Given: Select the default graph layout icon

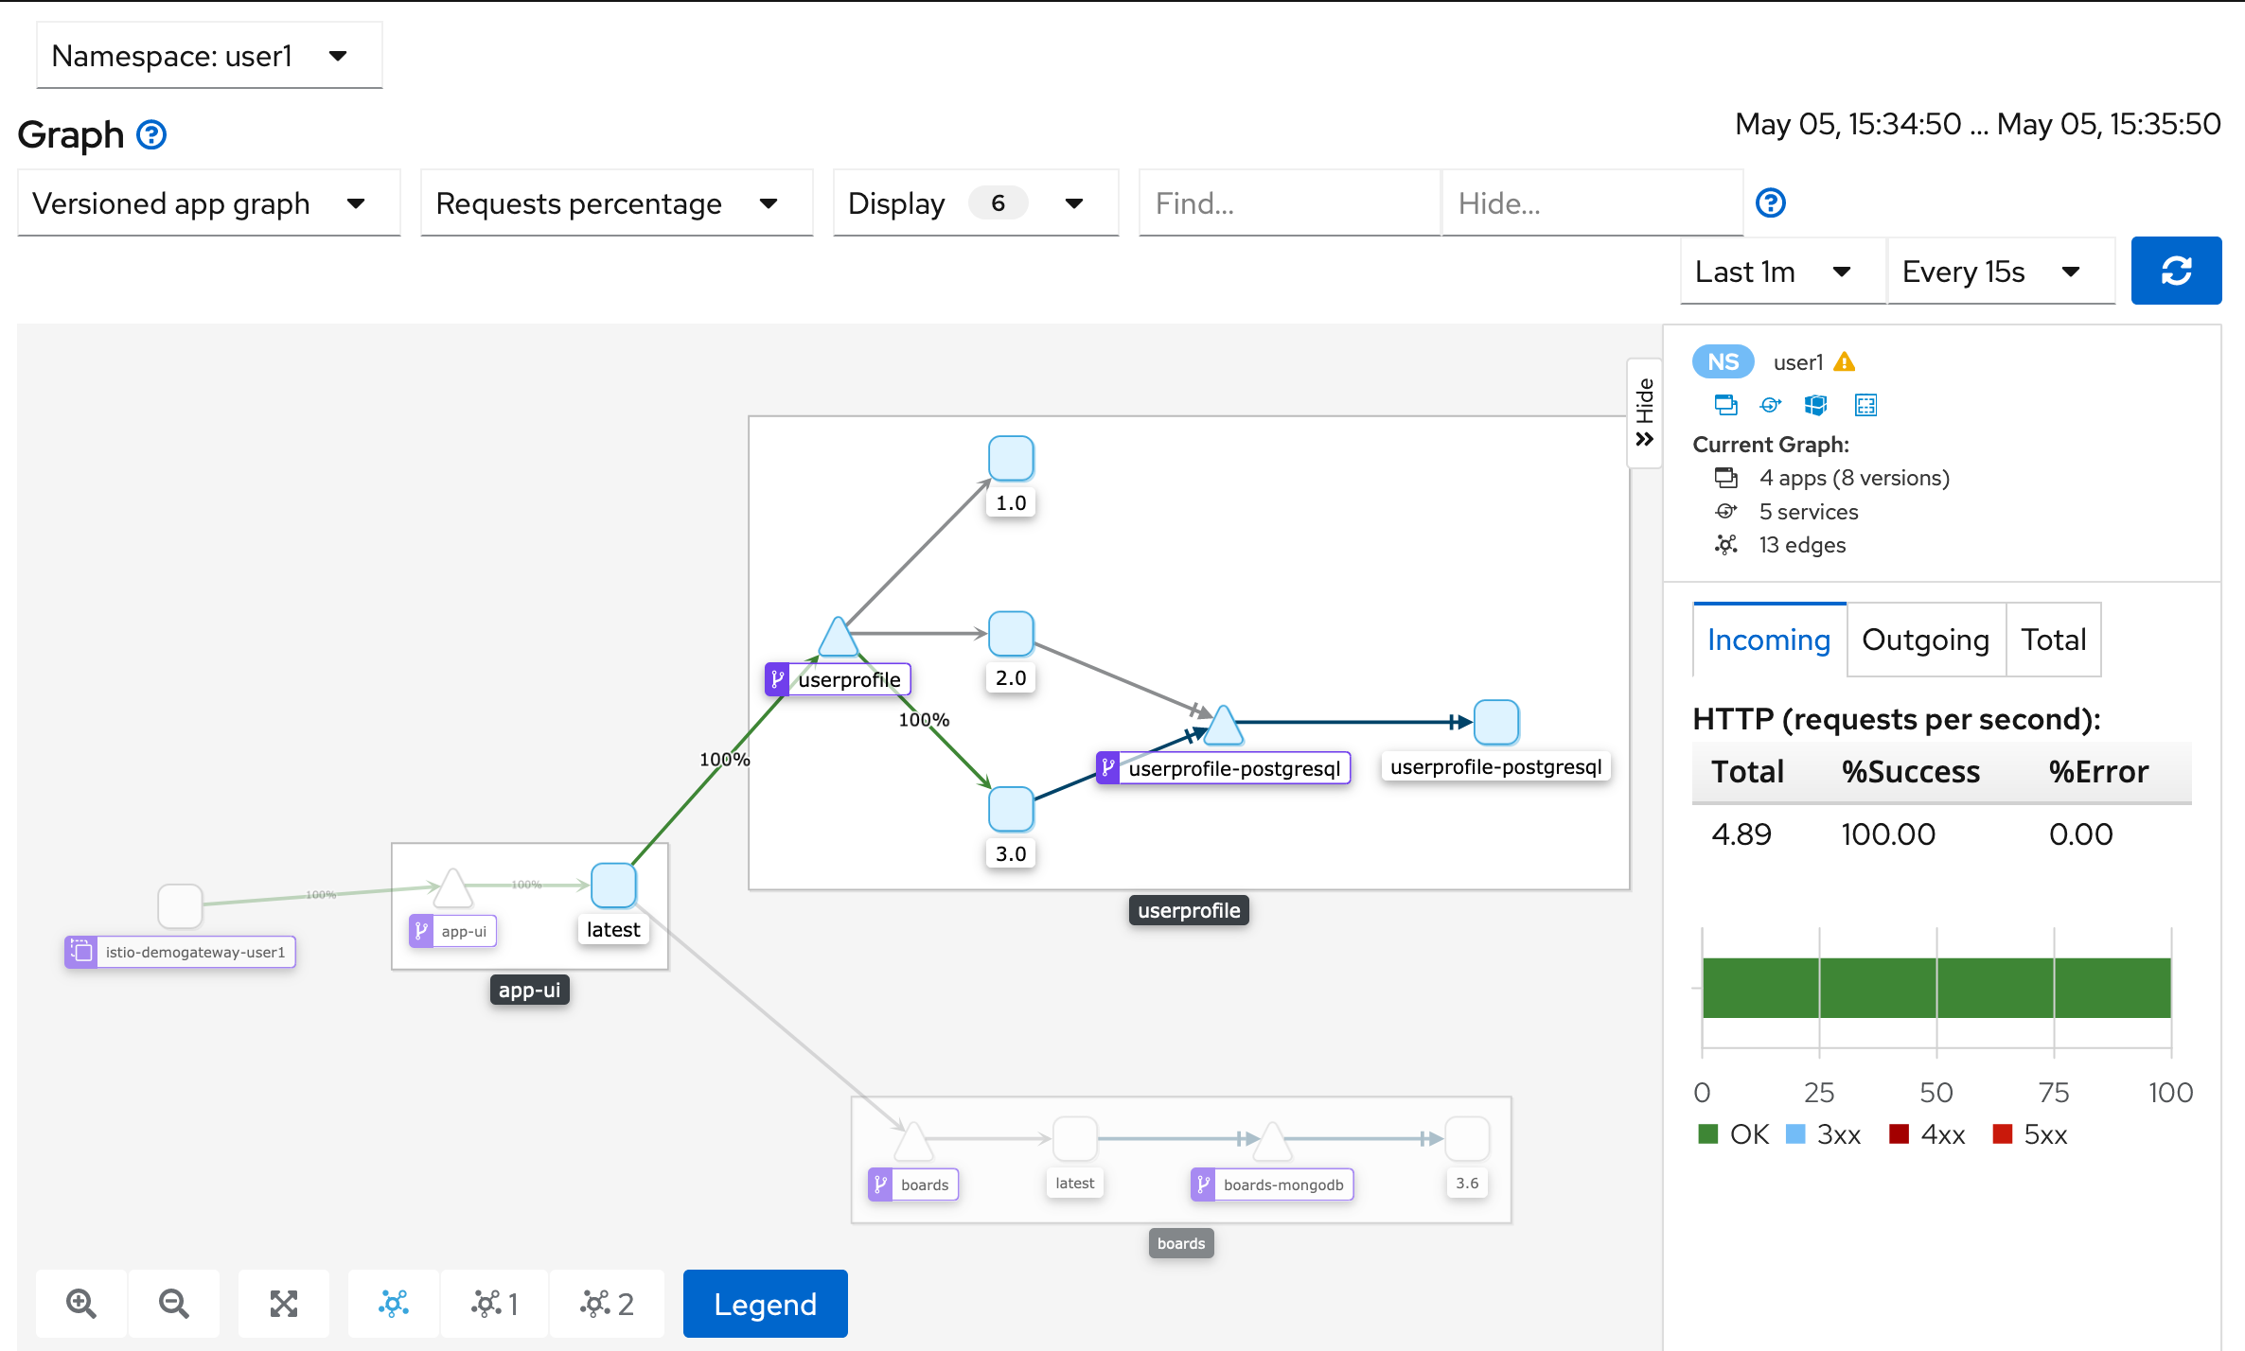Looking at the screenshot, I should tap(394, 1304).
